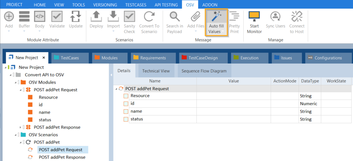Click the Start Monitor icon

point(254,17)
